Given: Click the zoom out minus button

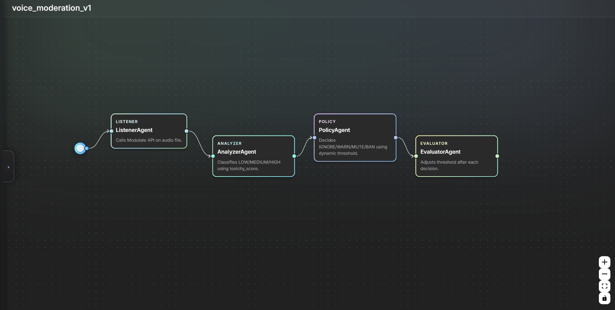Looking at the screenshot, I should pyautogui.click(x=605, y=274).
